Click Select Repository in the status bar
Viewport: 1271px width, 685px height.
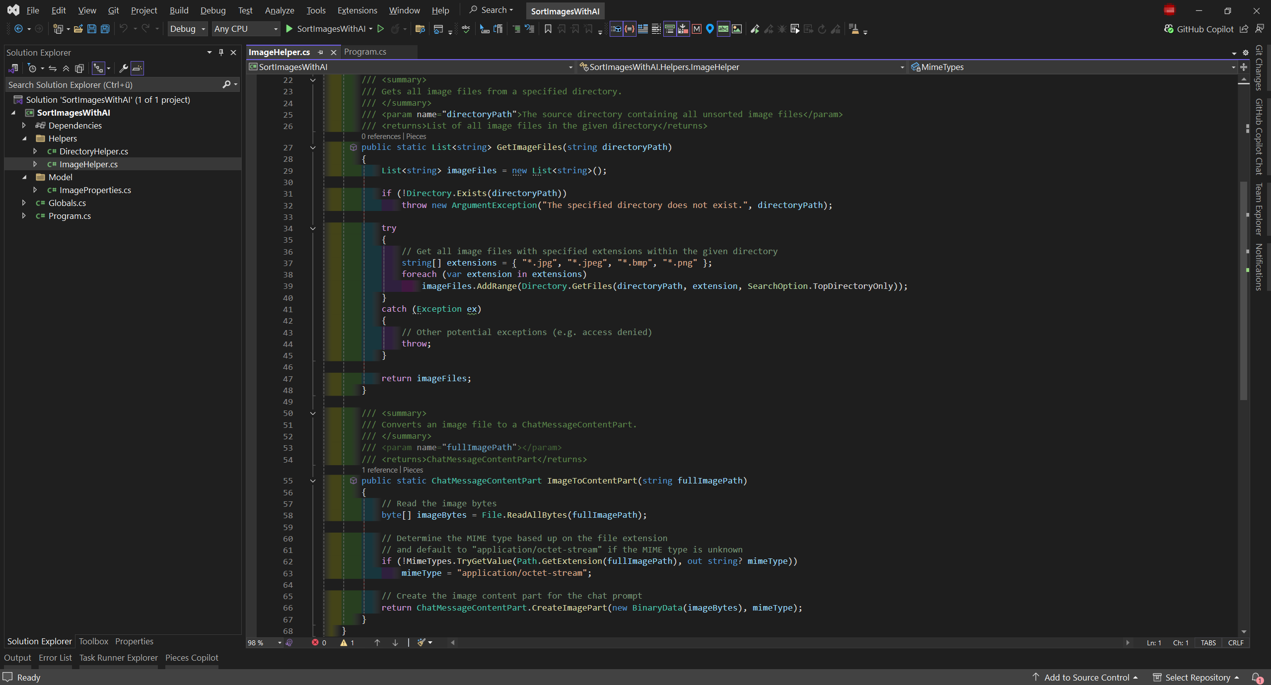(x=1196, y=678)
